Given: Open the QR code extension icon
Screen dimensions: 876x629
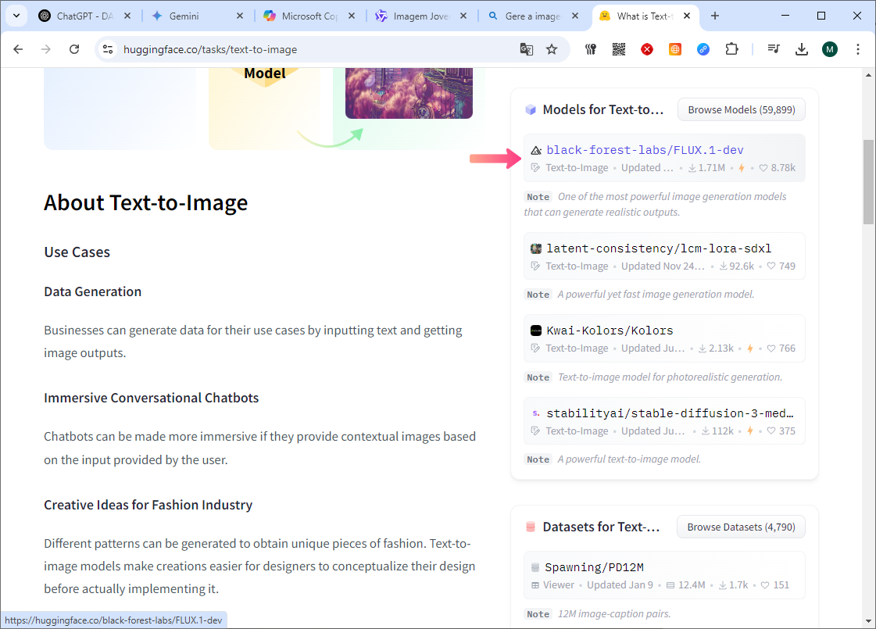Looking at the screenshot, I should pyautogui.click(x=618, y=49).
